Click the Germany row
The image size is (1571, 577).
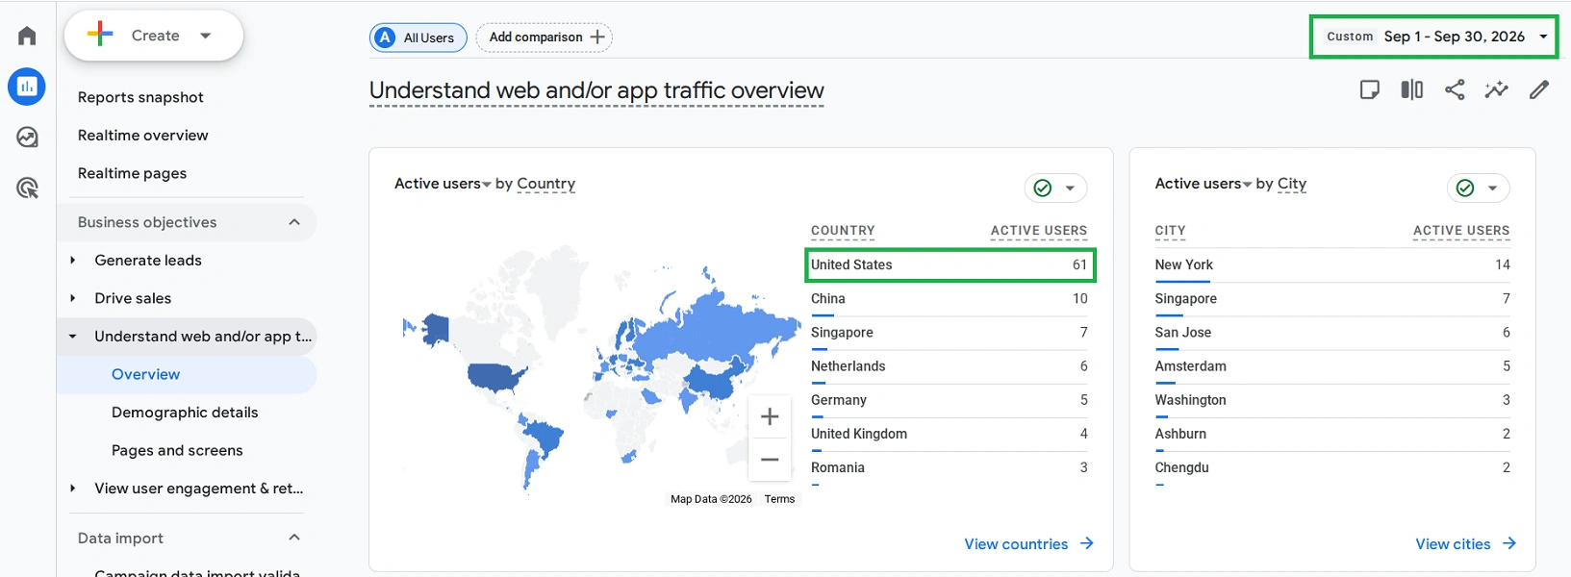(950, 400)
